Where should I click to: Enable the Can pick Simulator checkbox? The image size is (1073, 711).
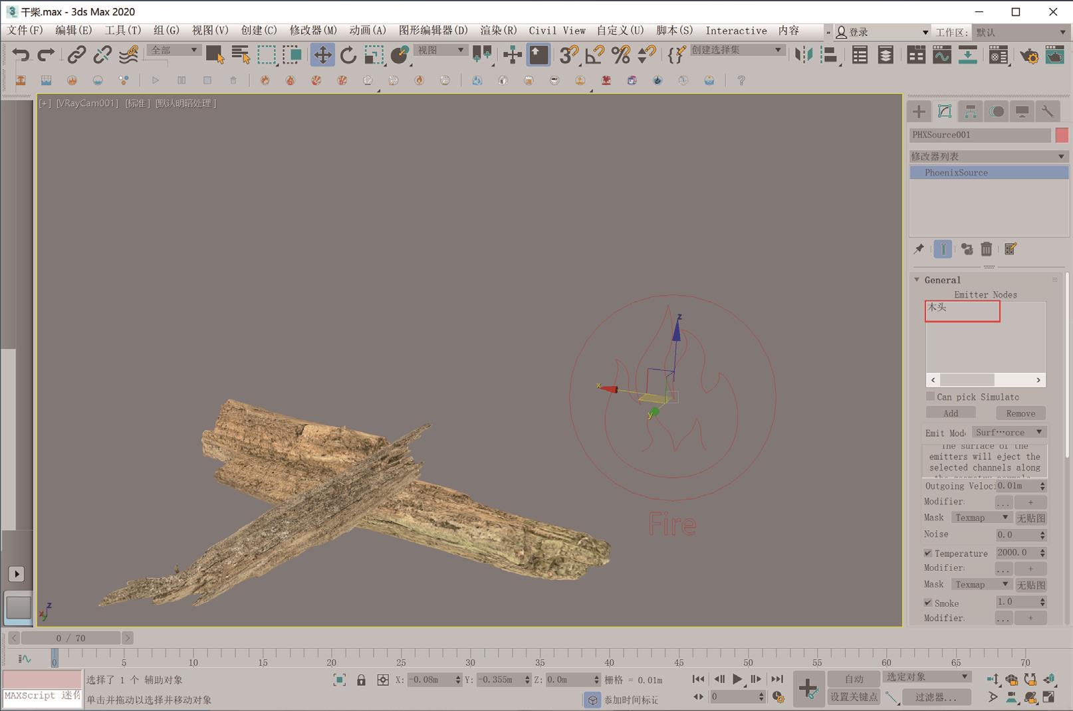[930, 397]
